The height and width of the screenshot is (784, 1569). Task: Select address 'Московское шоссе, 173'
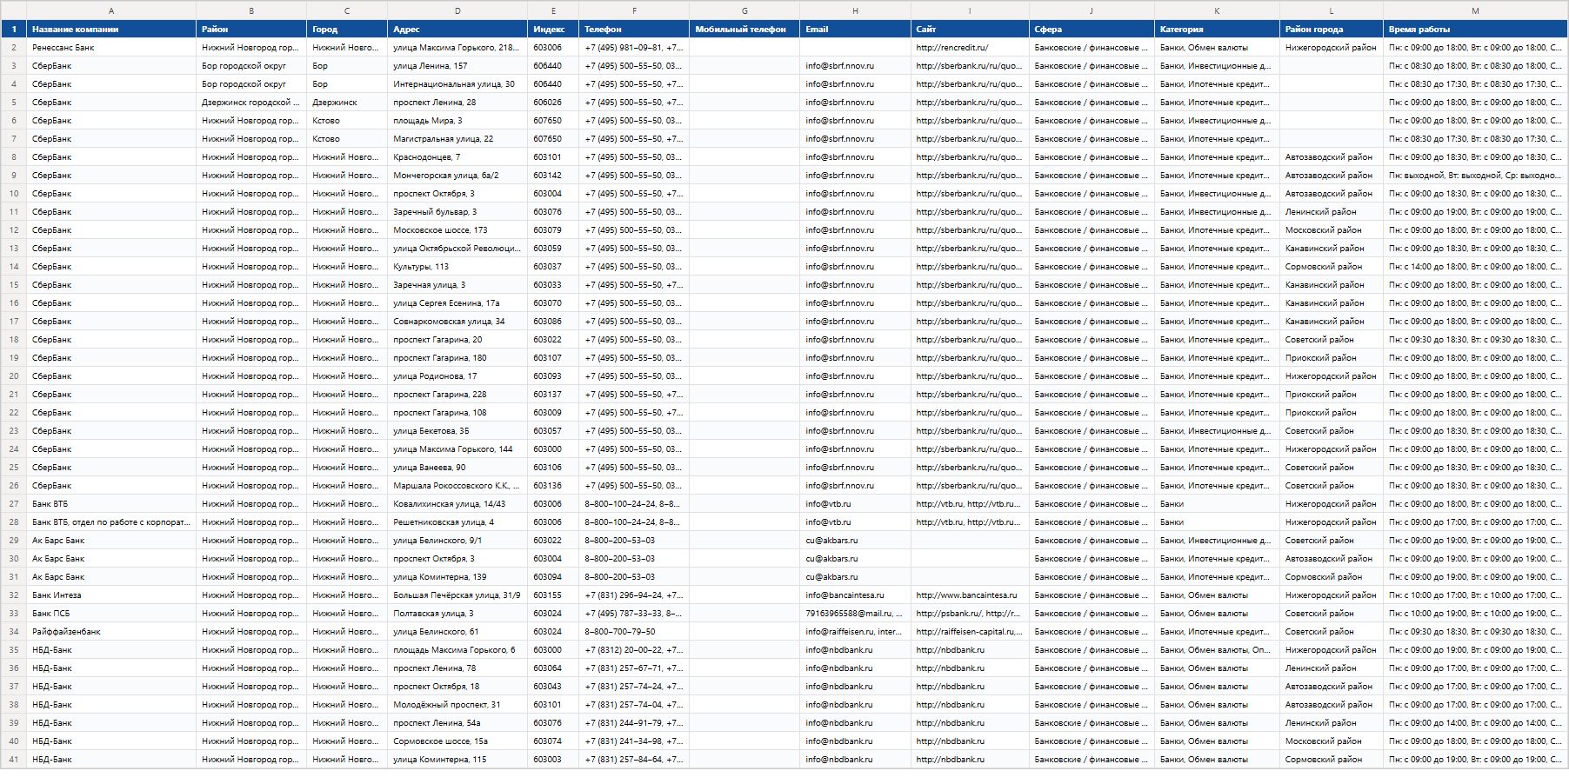(457, 230)
